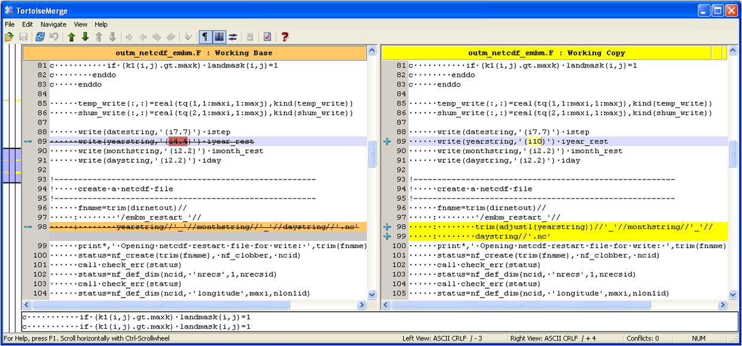The image size is (742, 346).
Task: Click the Open file toolbar icon
Action: tap(9, 37)
